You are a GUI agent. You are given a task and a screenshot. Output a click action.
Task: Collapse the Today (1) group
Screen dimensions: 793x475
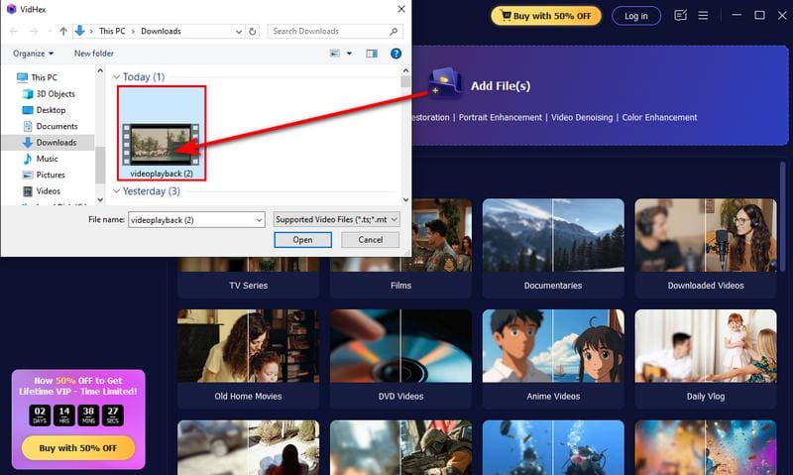[116, 77]
